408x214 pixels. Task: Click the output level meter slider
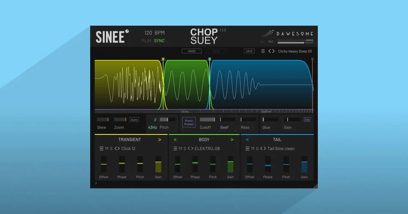[x=295, y=42]
